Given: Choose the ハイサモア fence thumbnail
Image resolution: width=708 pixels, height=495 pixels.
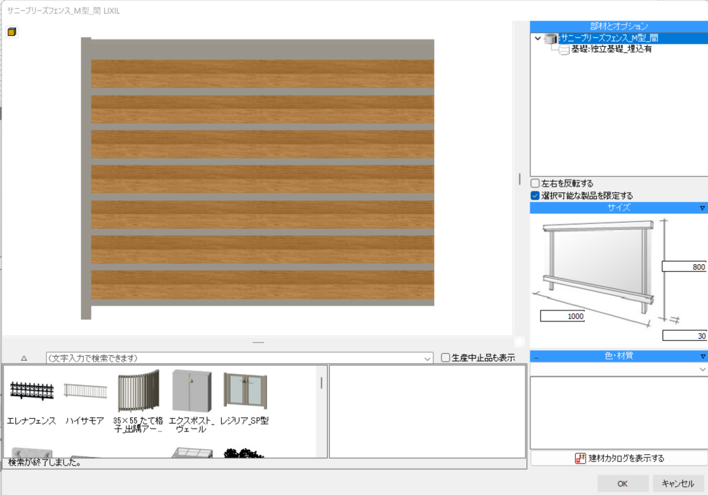Looking at the screenshot, I should [x=85, y=391].
